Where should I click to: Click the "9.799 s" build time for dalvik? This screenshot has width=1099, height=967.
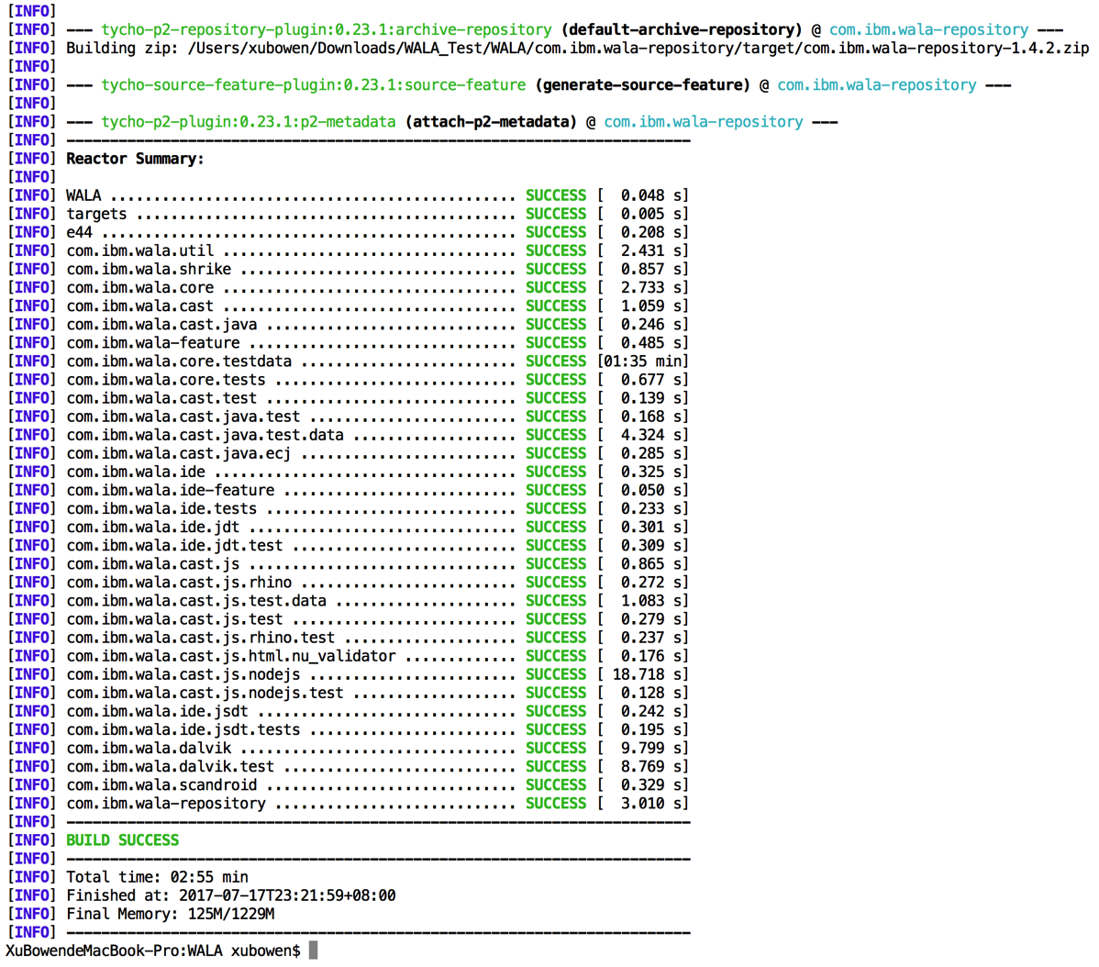[651, 749]
